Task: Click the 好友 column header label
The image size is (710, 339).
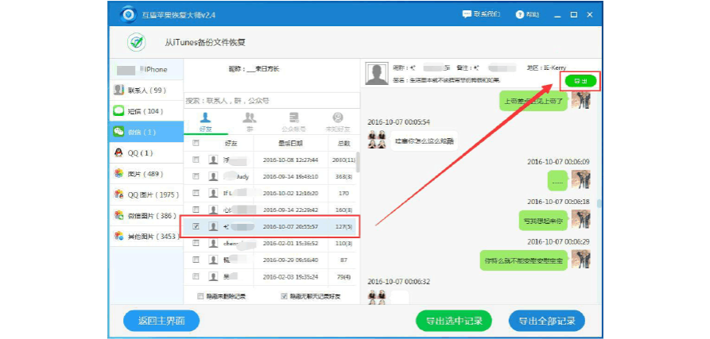Action: click(231, 143)
